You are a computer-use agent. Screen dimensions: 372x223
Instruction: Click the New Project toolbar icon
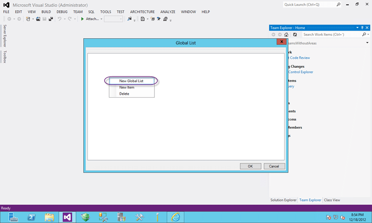28,19
